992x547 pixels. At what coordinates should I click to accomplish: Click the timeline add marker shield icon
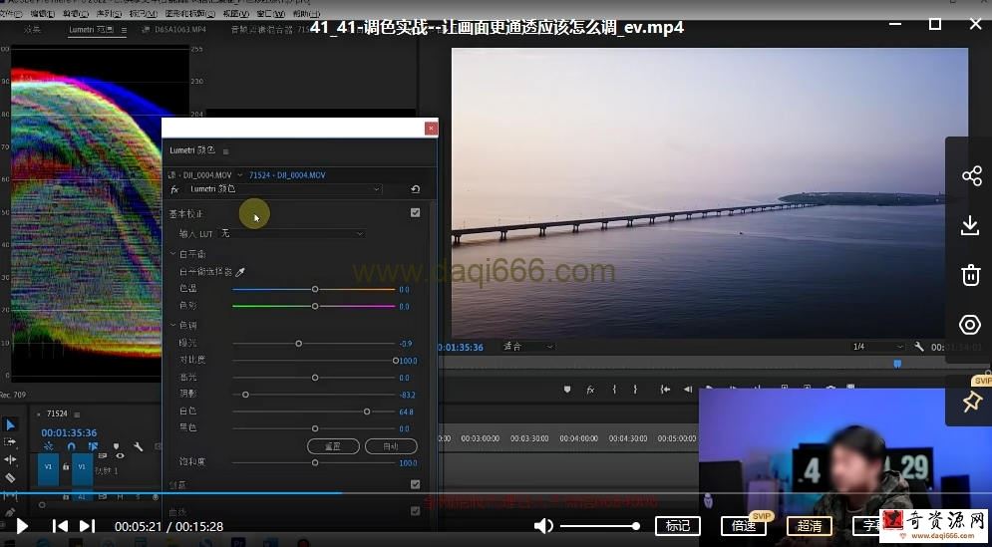116,446
